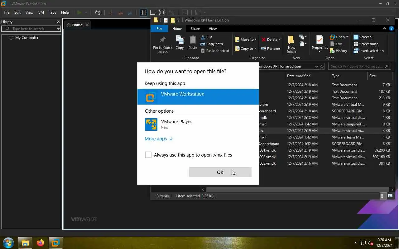Click the Paste ribbon icon
The width and height of the screenshot is (399, 249).
(193, 43)
